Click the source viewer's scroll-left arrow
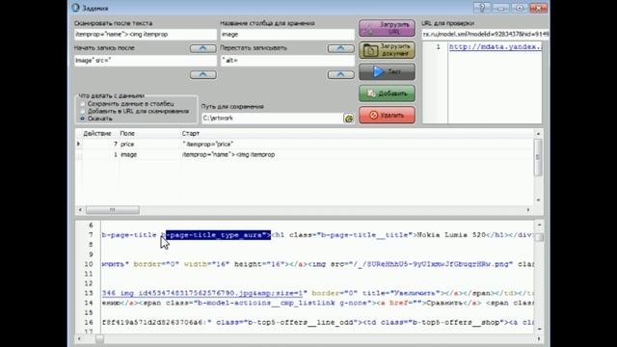 pyautogui.click(x=80, y=338)
